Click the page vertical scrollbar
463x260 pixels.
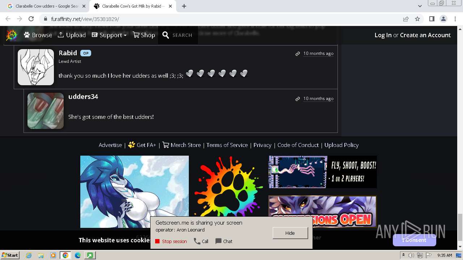click(460, 227)
